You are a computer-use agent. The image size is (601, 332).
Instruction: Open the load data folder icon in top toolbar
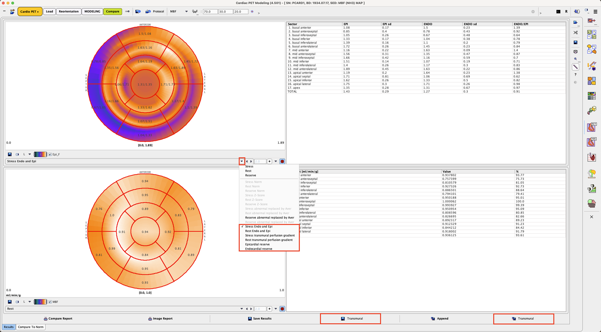(12, 12)
